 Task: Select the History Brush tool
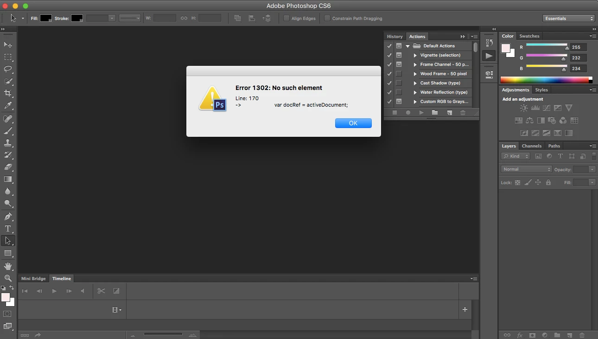click(x=8, y=155)
